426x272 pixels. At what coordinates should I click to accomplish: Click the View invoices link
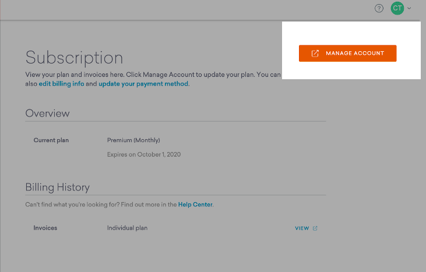302,228
